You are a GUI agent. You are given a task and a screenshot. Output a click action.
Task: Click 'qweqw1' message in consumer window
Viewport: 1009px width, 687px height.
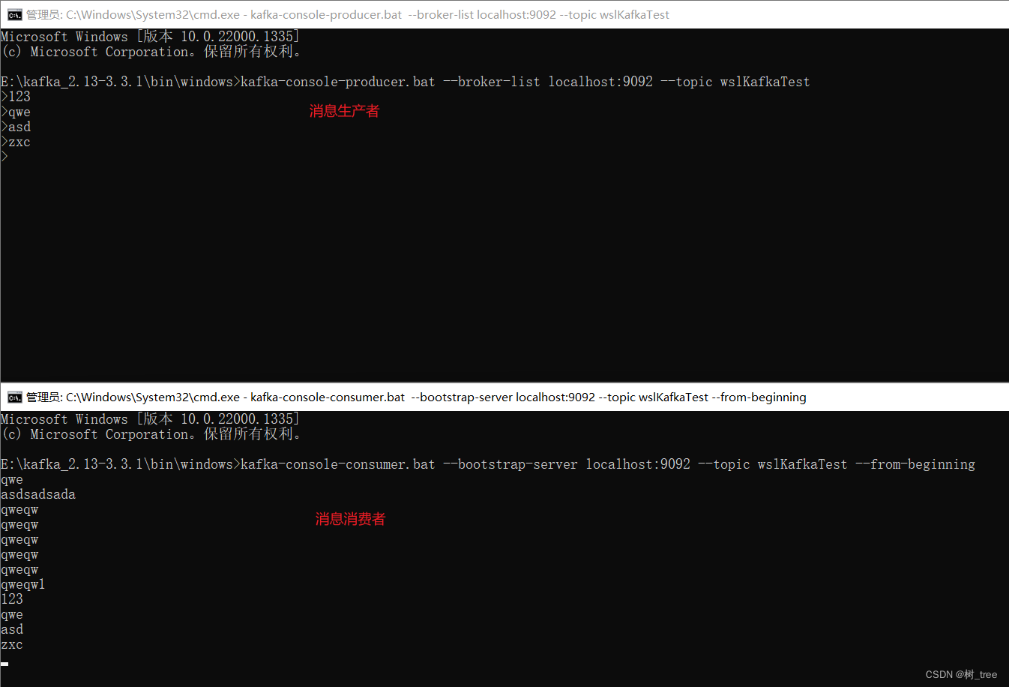(x=23, y=584)
